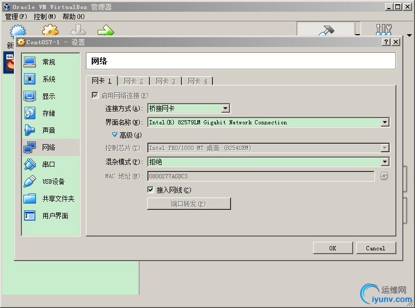Open the 帮助(H) menu

74,17
